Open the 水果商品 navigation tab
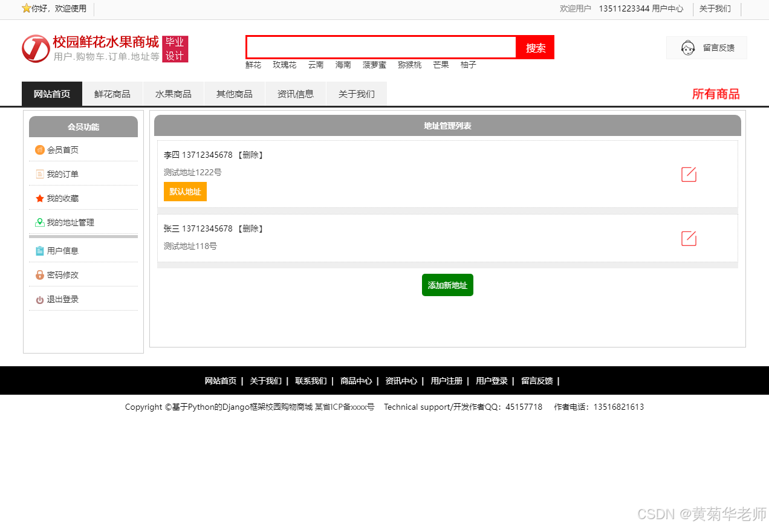769x527 pixels. 174,94
